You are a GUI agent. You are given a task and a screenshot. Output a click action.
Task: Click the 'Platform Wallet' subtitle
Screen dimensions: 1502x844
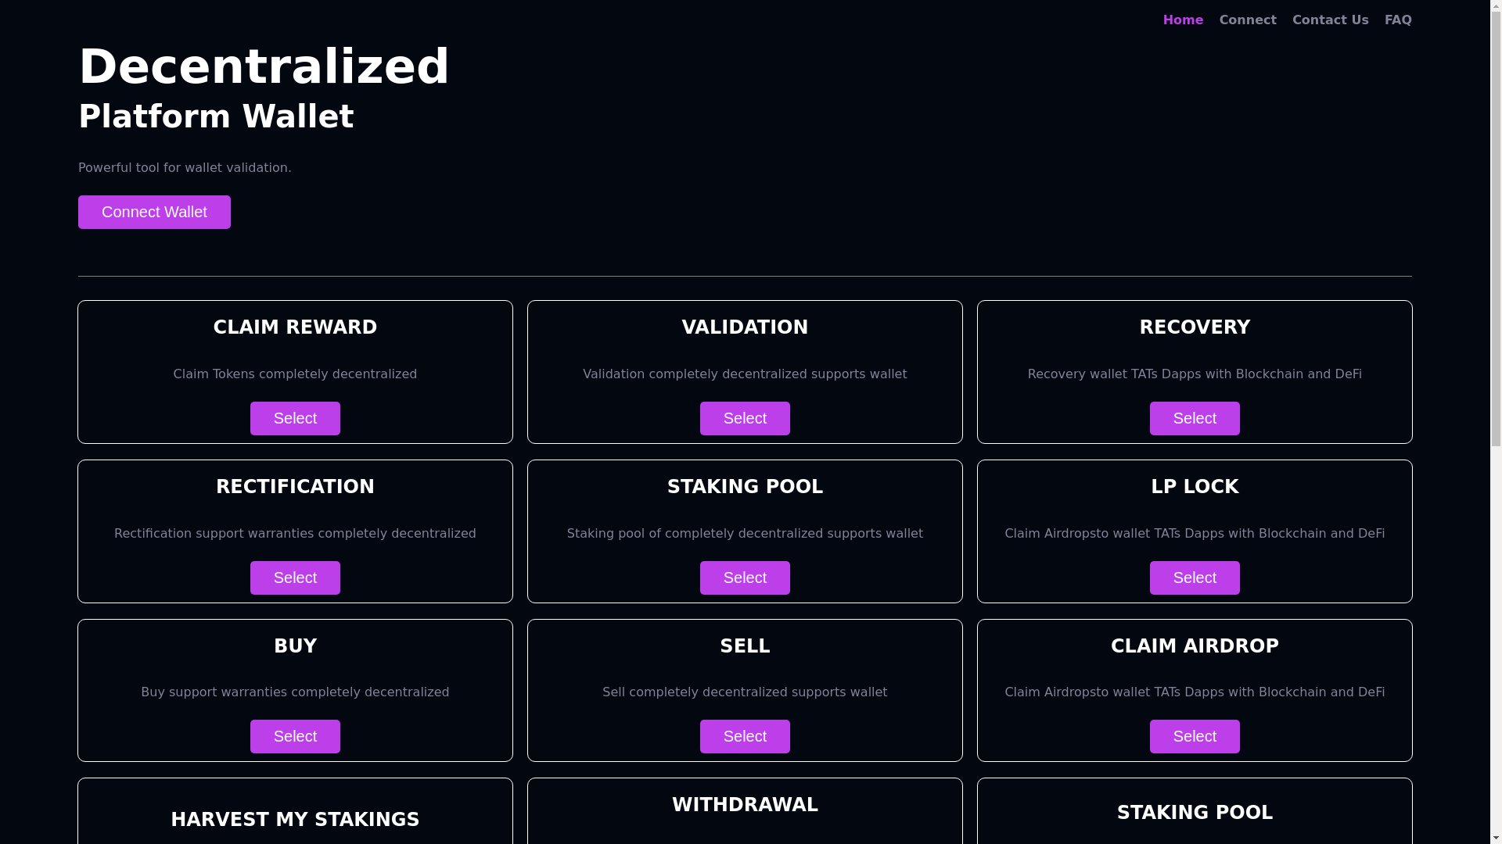(216, 116)
